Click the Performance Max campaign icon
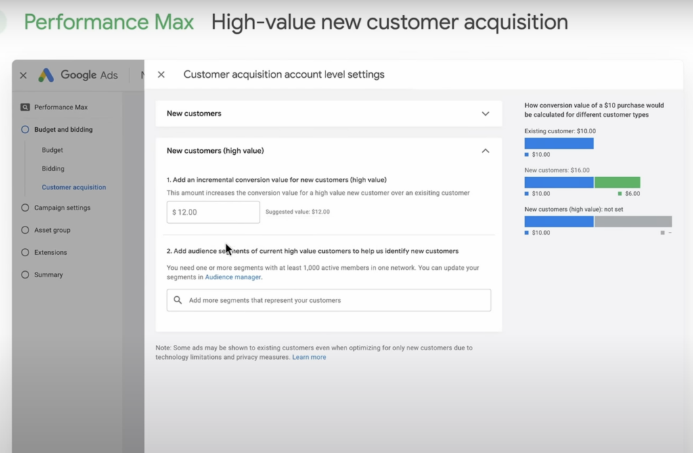Image resolution: width=693 pixels, height=453 pixels. (25, 108)
